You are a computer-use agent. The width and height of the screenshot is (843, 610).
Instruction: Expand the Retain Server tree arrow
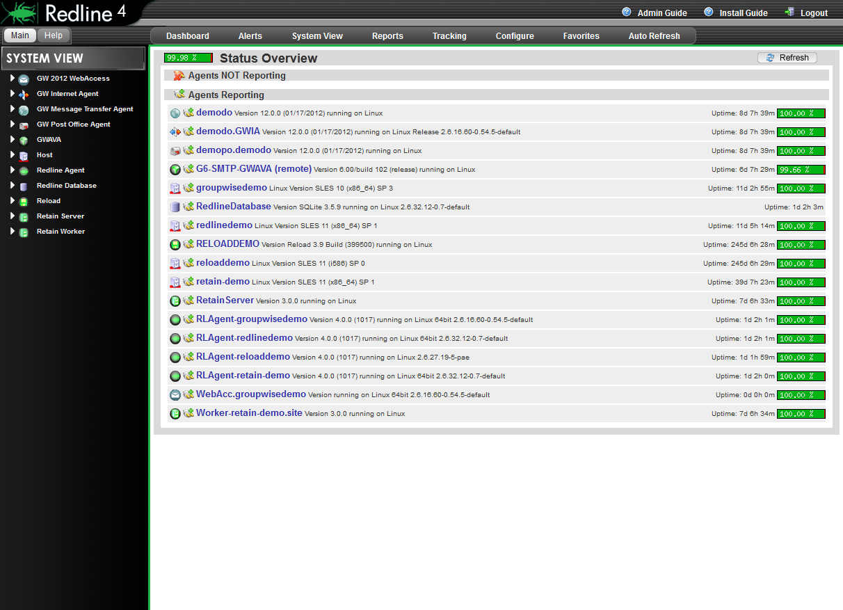[13, 216]
